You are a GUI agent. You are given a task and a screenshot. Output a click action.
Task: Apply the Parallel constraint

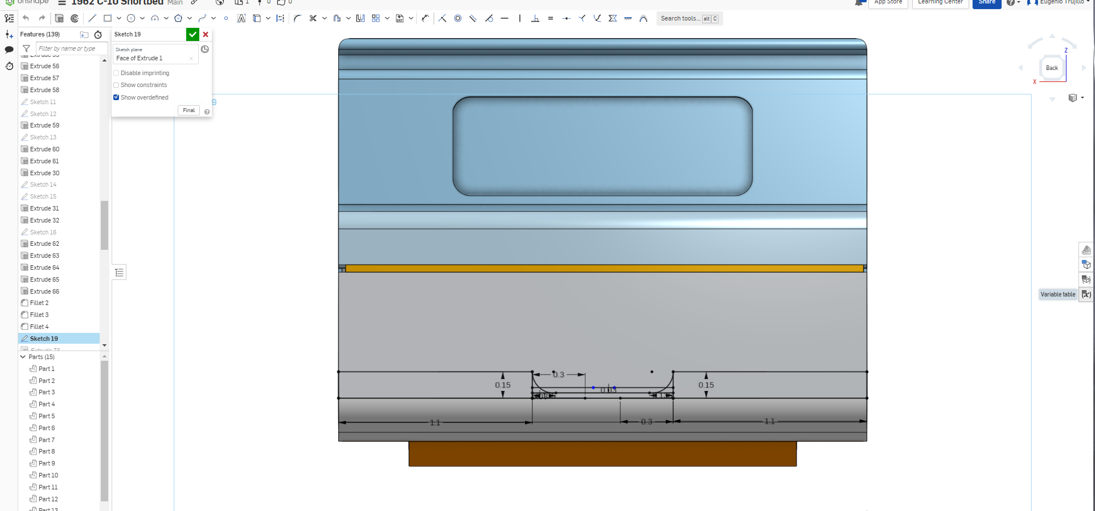473,18
